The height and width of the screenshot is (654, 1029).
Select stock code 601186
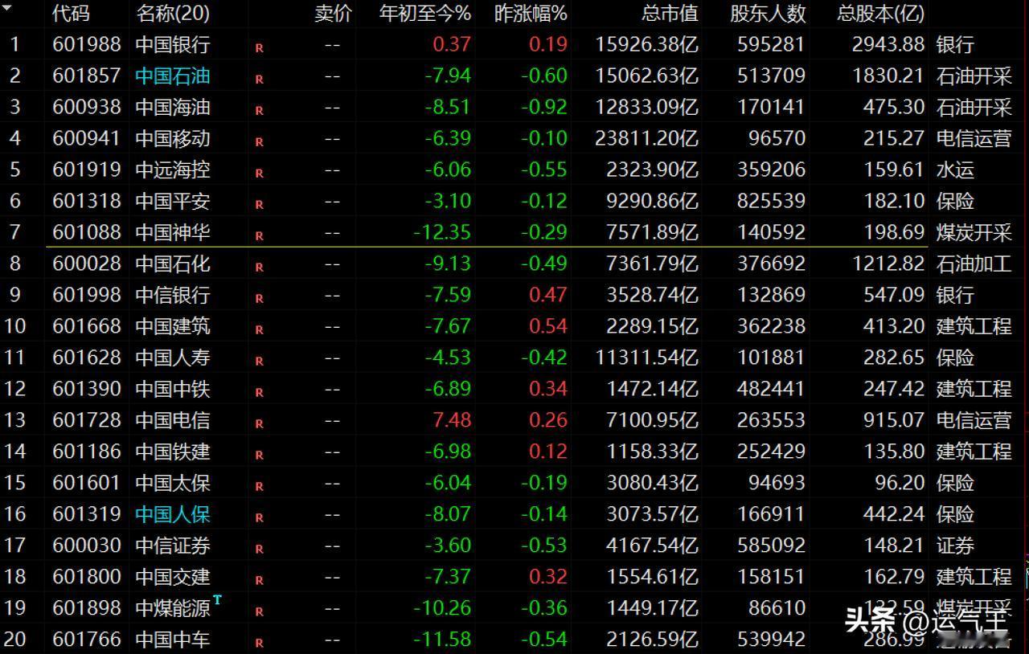coord(87,452)
